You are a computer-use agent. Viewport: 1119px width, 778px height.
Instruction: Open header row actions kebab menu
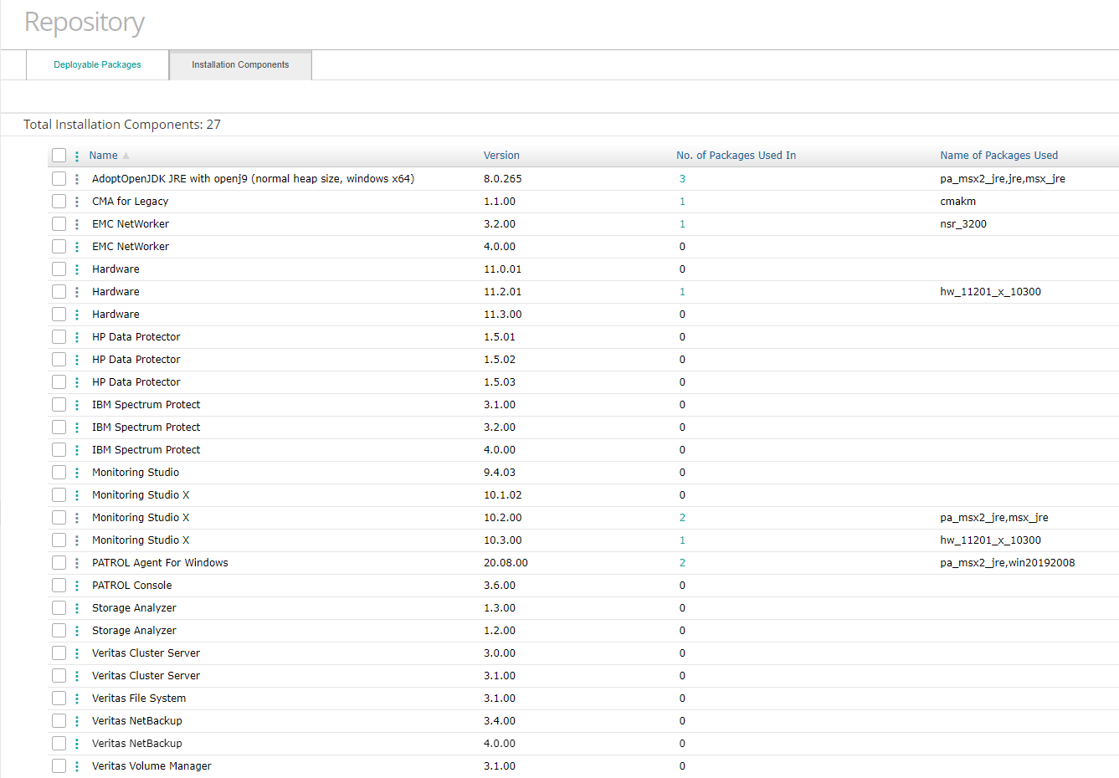77,156
